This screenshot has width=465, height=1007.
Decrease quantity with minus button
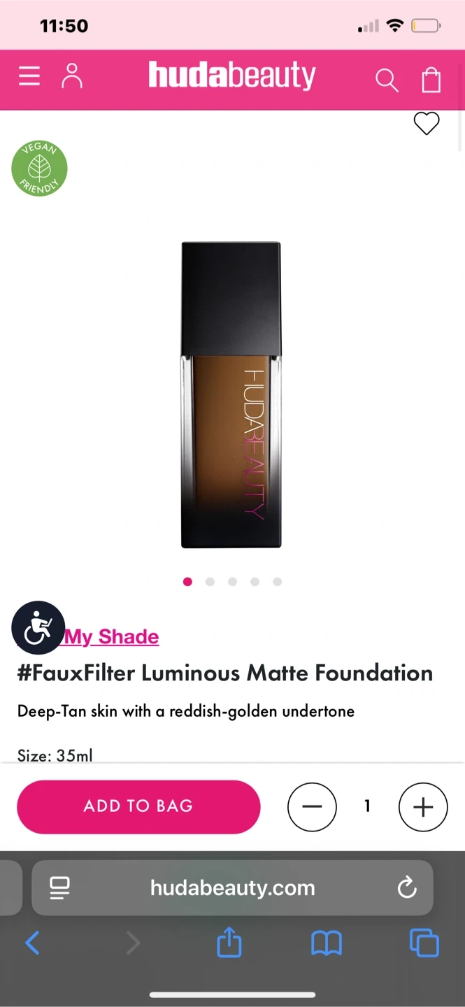point(312,807)
